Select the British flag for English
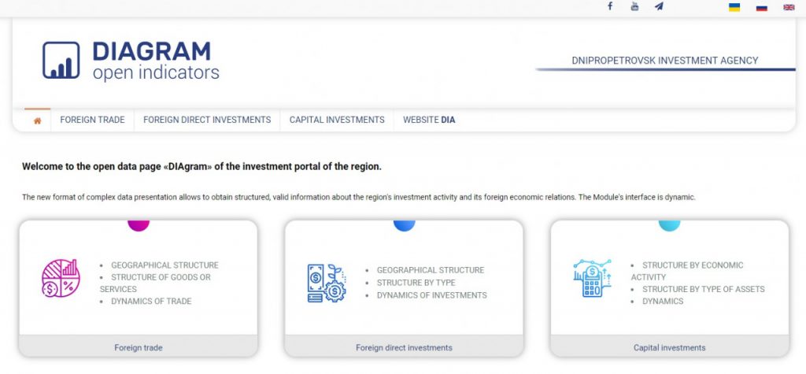Image resolution: width=806 pixels, height=374 pixels. [789, 7]
